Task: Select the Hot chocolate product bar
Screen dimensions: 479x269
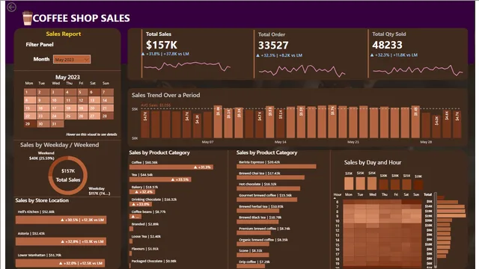Action: coord(269,188)
